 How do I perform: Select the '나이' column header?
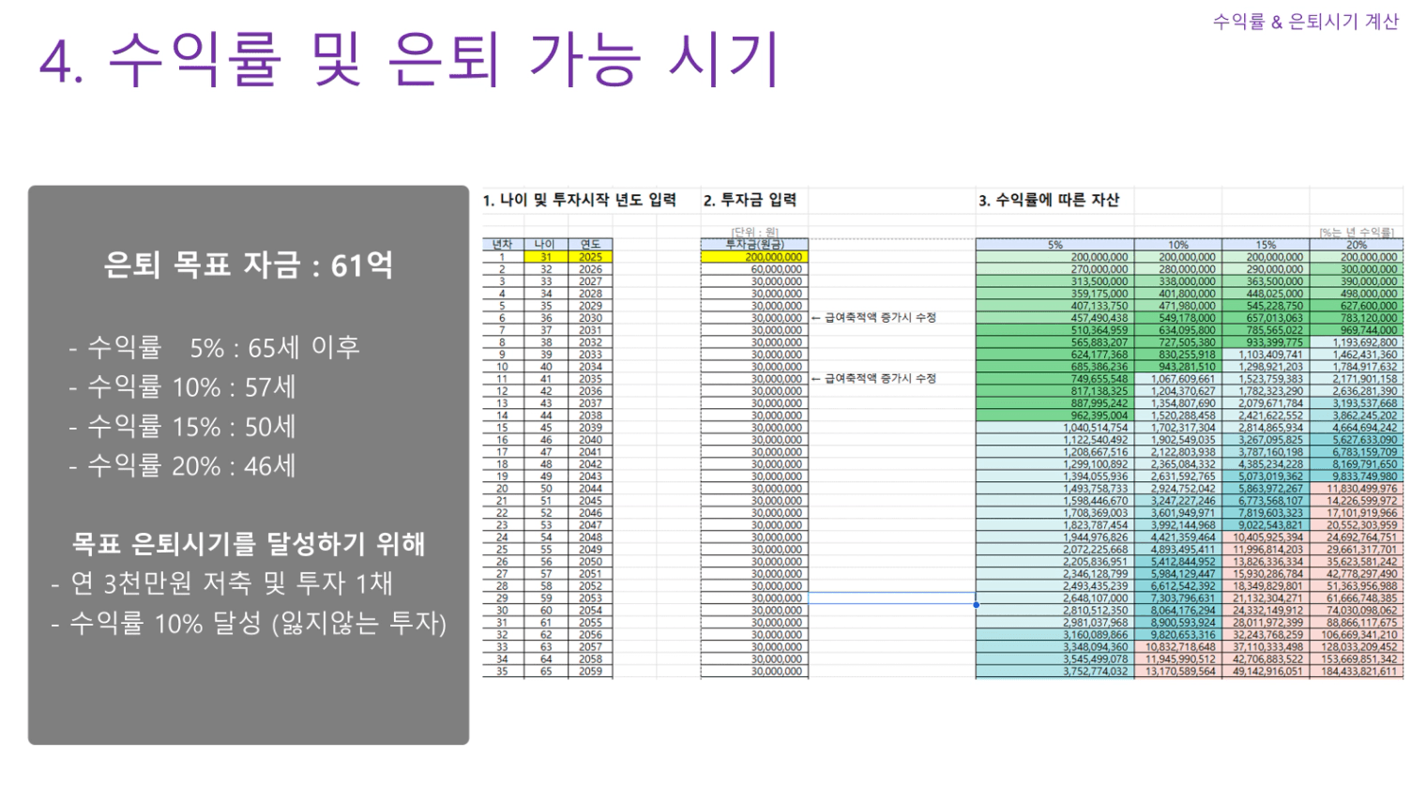pyautogui.click(x=545, y=244)
